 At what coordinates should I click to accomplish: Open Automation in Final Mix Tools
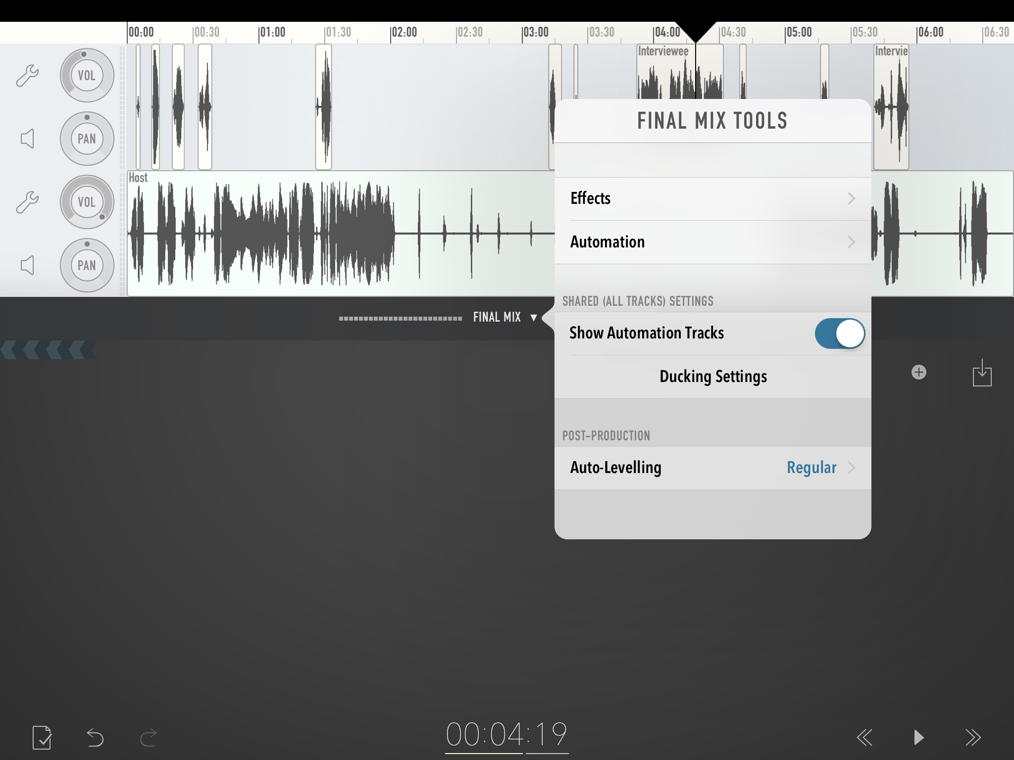[x=712, y=242]
